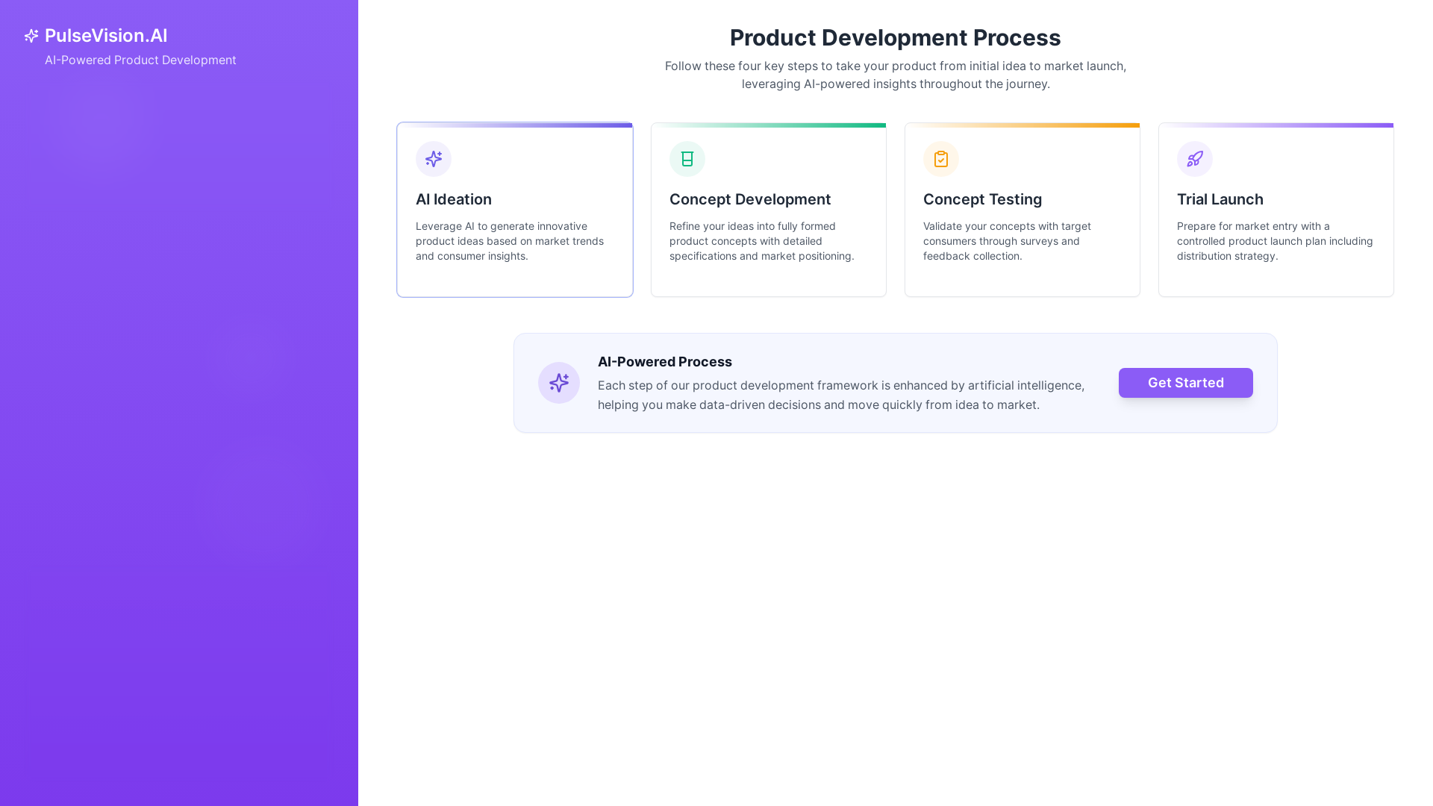This screenshot has height=806, width=1433.
Task: Click the 'Prepare for market entry' description
Action: point(1275,241)
